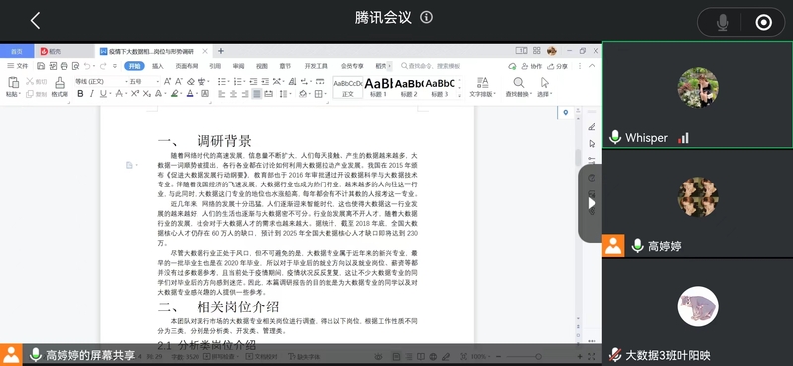
Task: Select the 大数据3班叶阳映 participant tile
Action: (x=698, y=312)
